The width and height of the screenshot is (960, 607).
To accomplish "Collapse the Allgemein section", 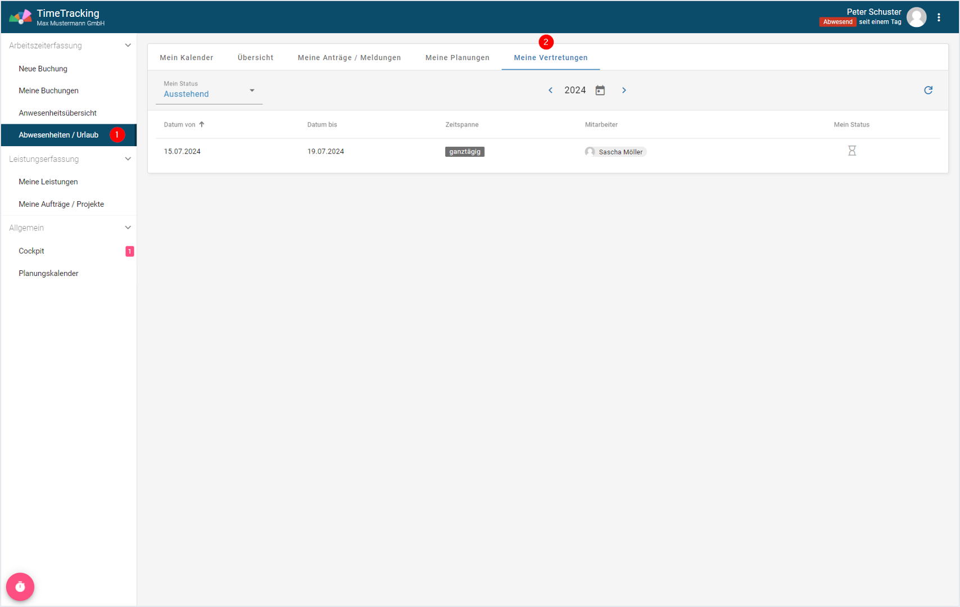I will click(128, 228).
